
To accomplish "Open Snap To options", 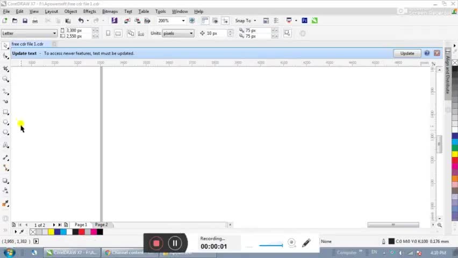I will (x=245, y=20).
